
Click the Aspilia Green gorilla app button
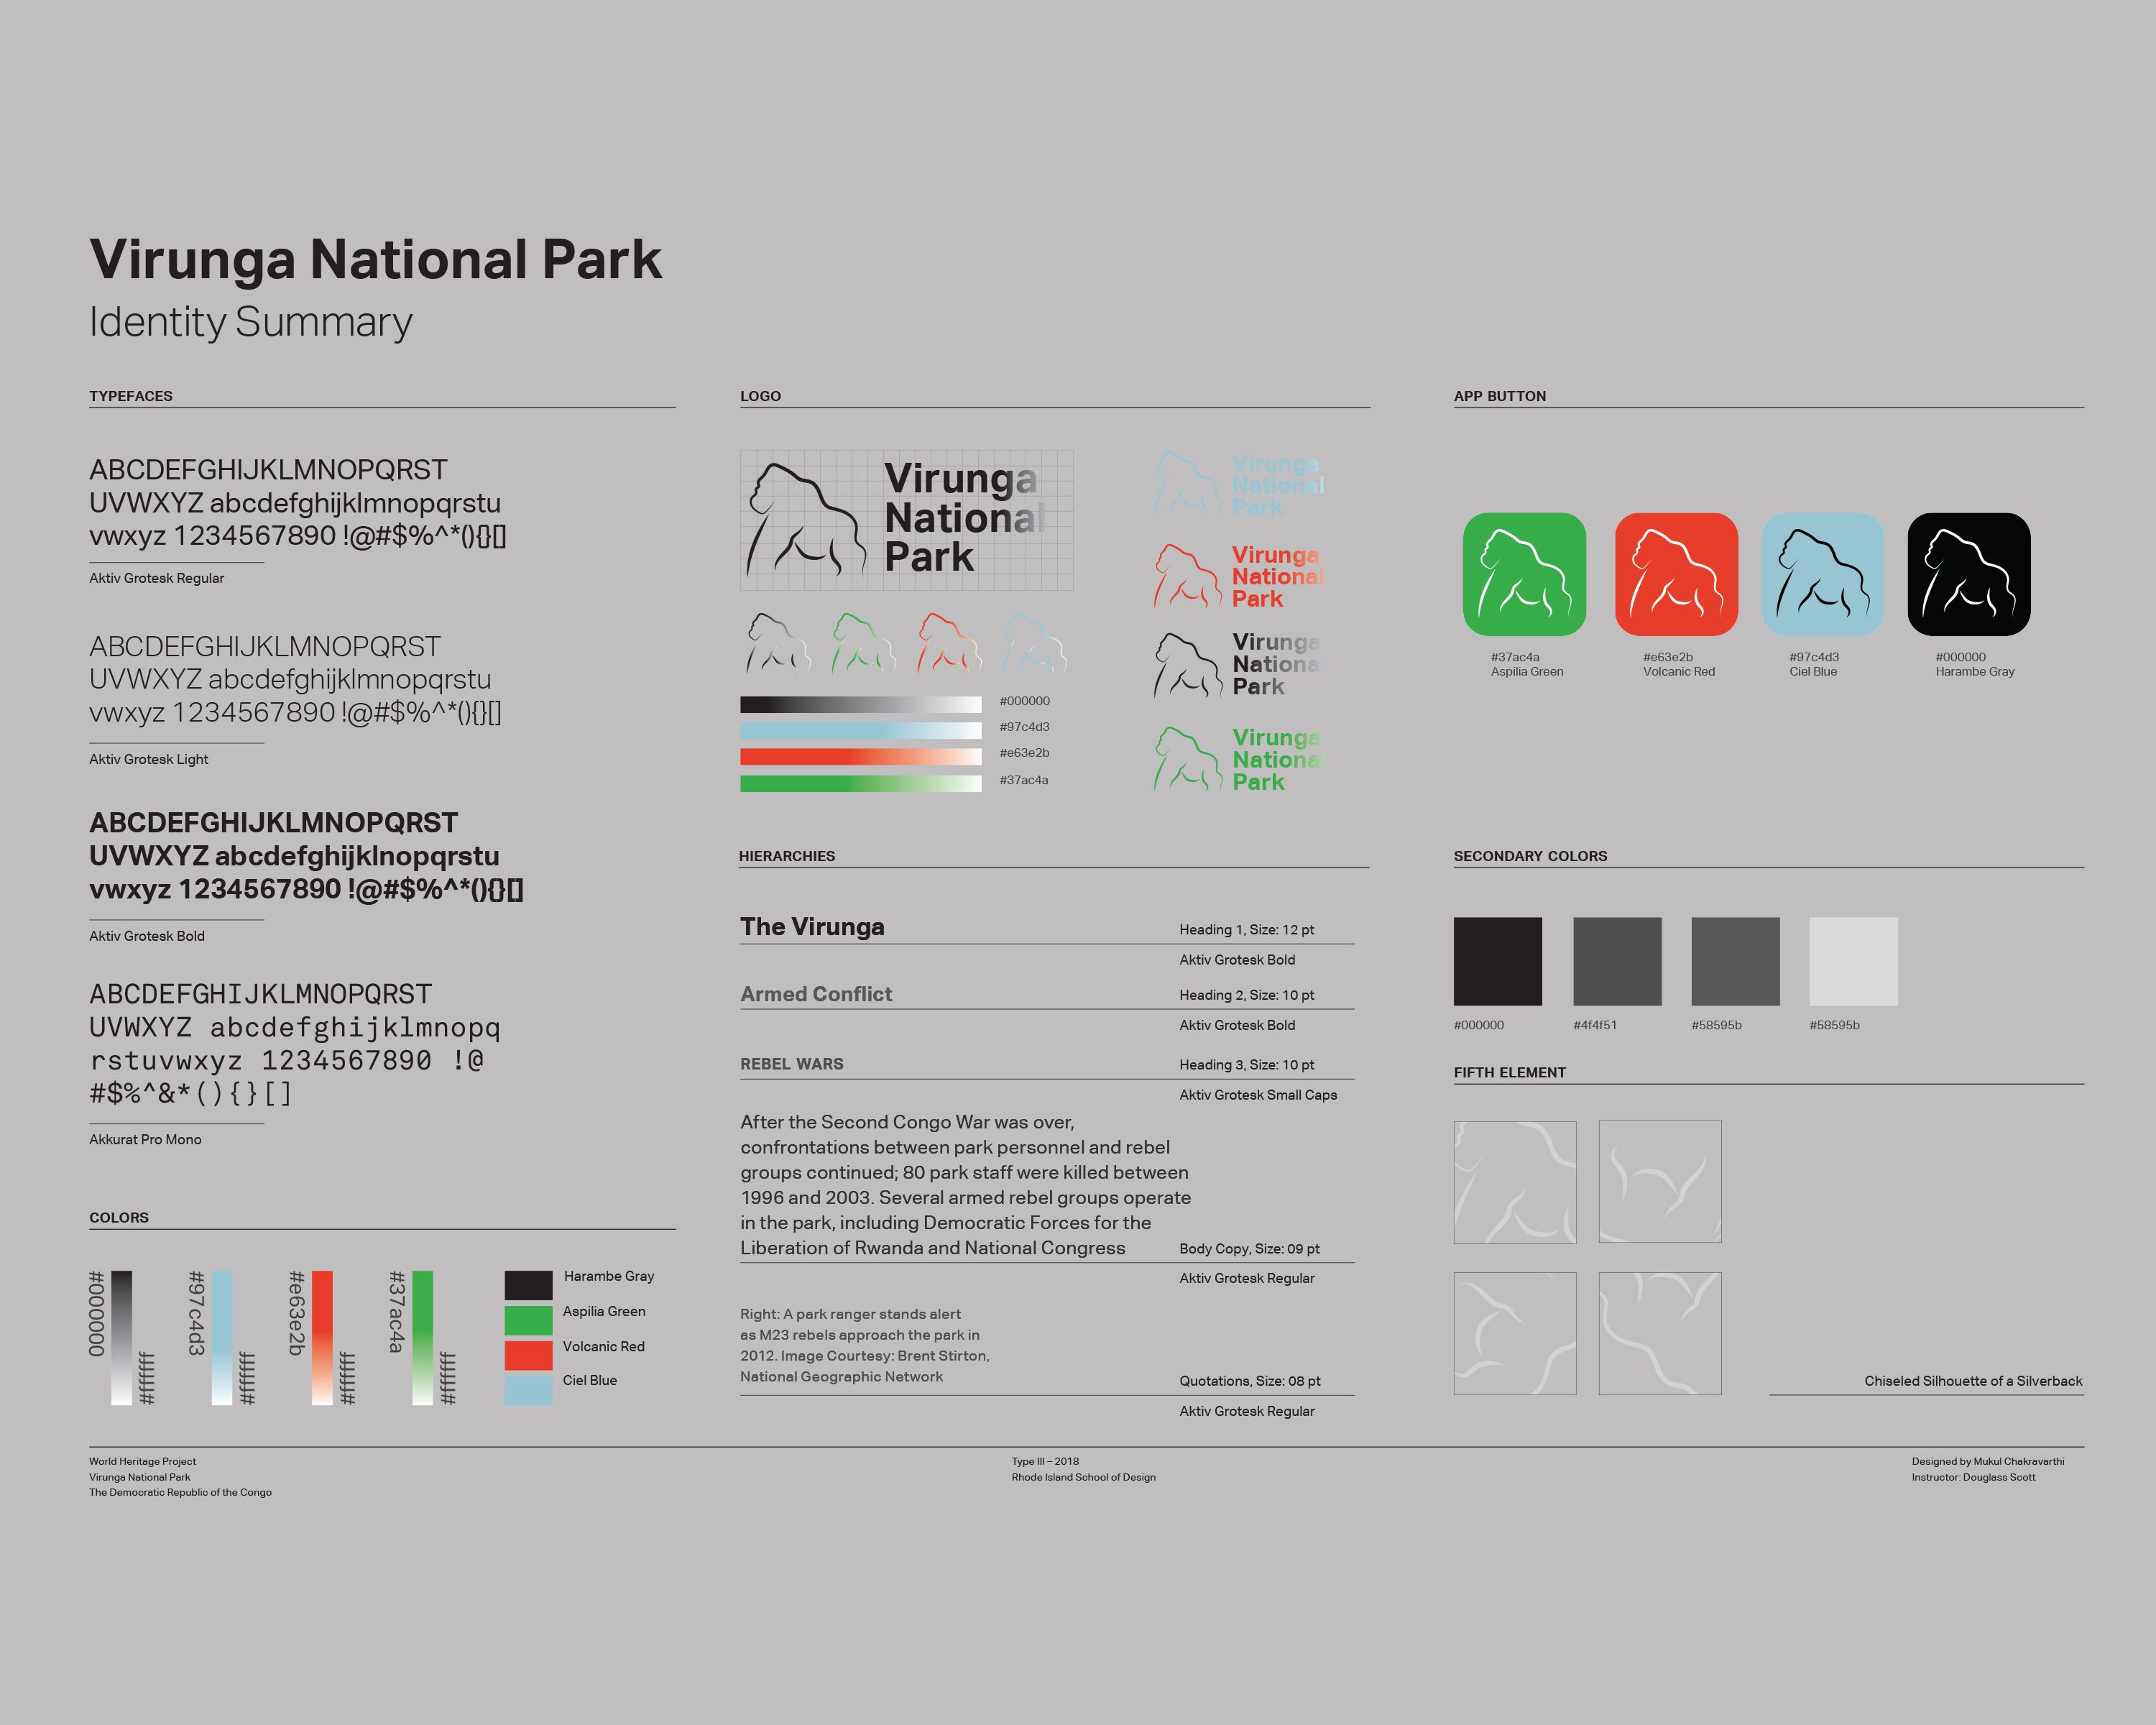1524,574
